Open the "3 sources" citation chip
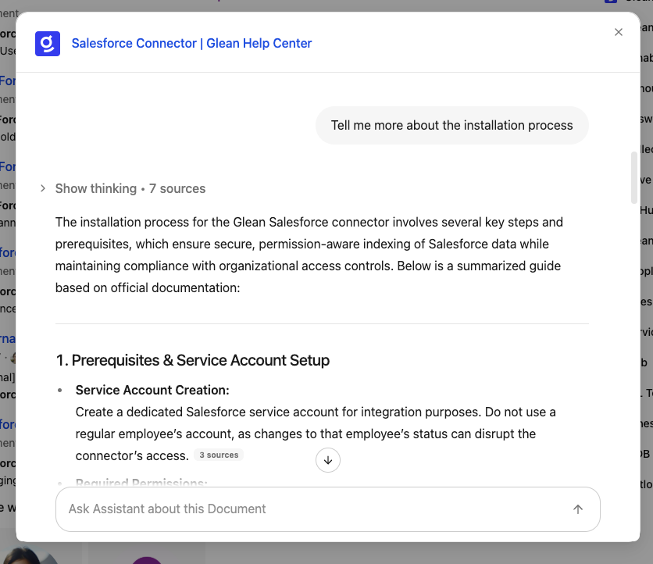Screen dimensions: 653x564 [x=219, y=455]
